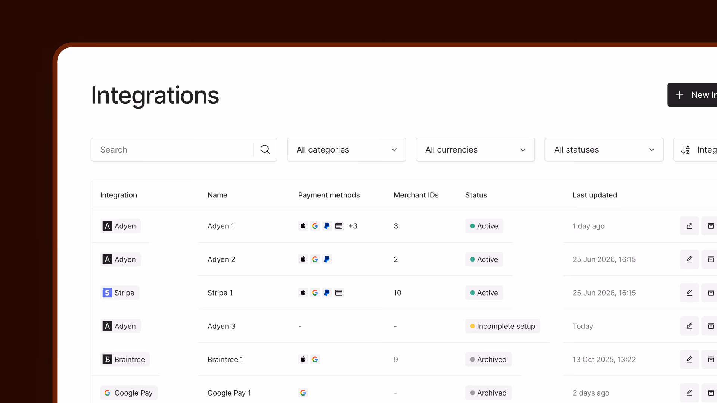Click the Google Pay integration badge
Viewport: 717px width, 403px height.
(x=129, y=393)
